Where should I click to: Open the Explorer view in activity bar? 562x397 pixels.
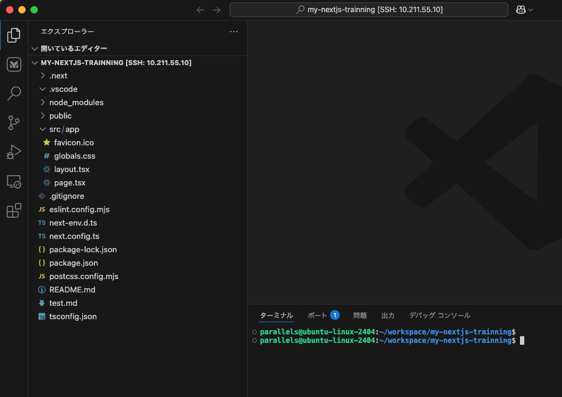coord(14,35)
